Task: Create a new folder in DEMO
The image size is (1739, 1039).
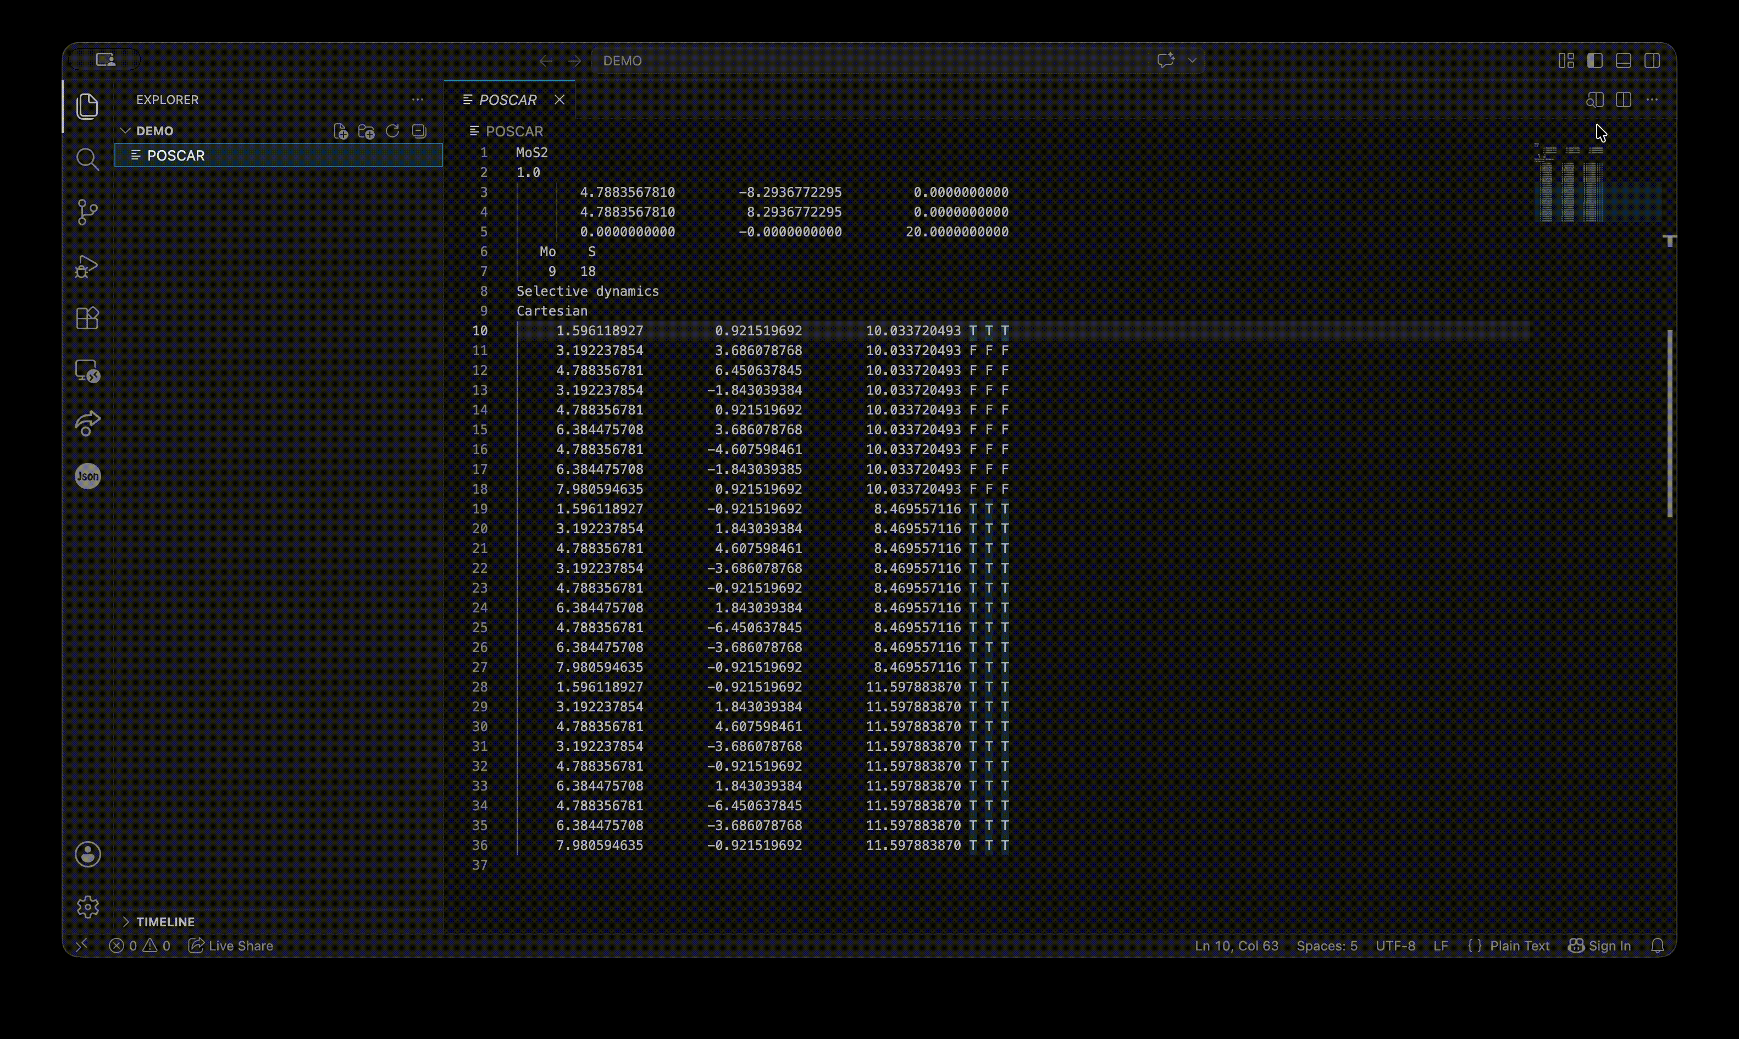Action: click(366, 131)
